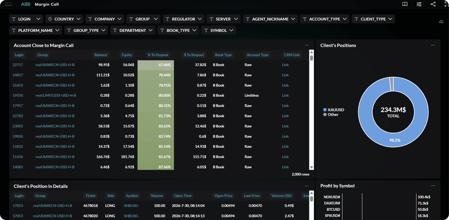Click the scroll down arrow of margin call table
This screenshot has width=449, height=220.
pyautogui.click(x=311, y=168)
